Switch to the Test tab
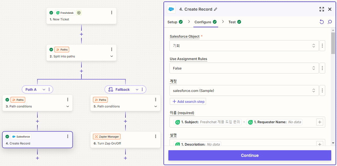Viewport: 337px width, 166px height. pos(235,22)
